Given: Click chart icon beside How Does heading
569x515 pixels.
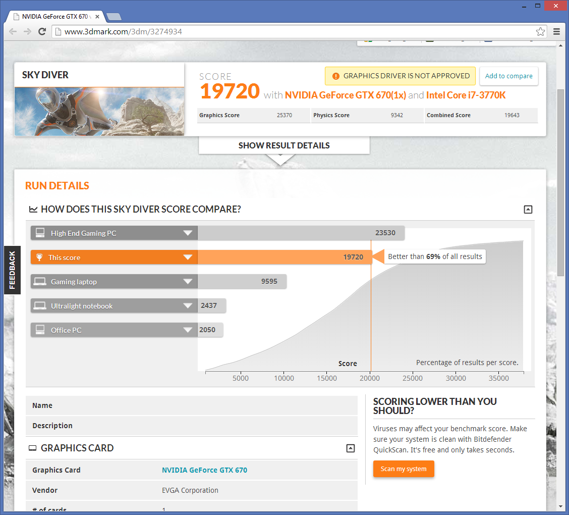Looking at the screenshot, I should [x=33, y=210].
